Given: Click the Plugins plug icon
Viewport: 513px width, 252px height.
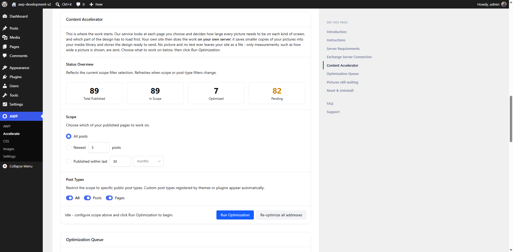Looking at the screenshot, I should point(5,77).
